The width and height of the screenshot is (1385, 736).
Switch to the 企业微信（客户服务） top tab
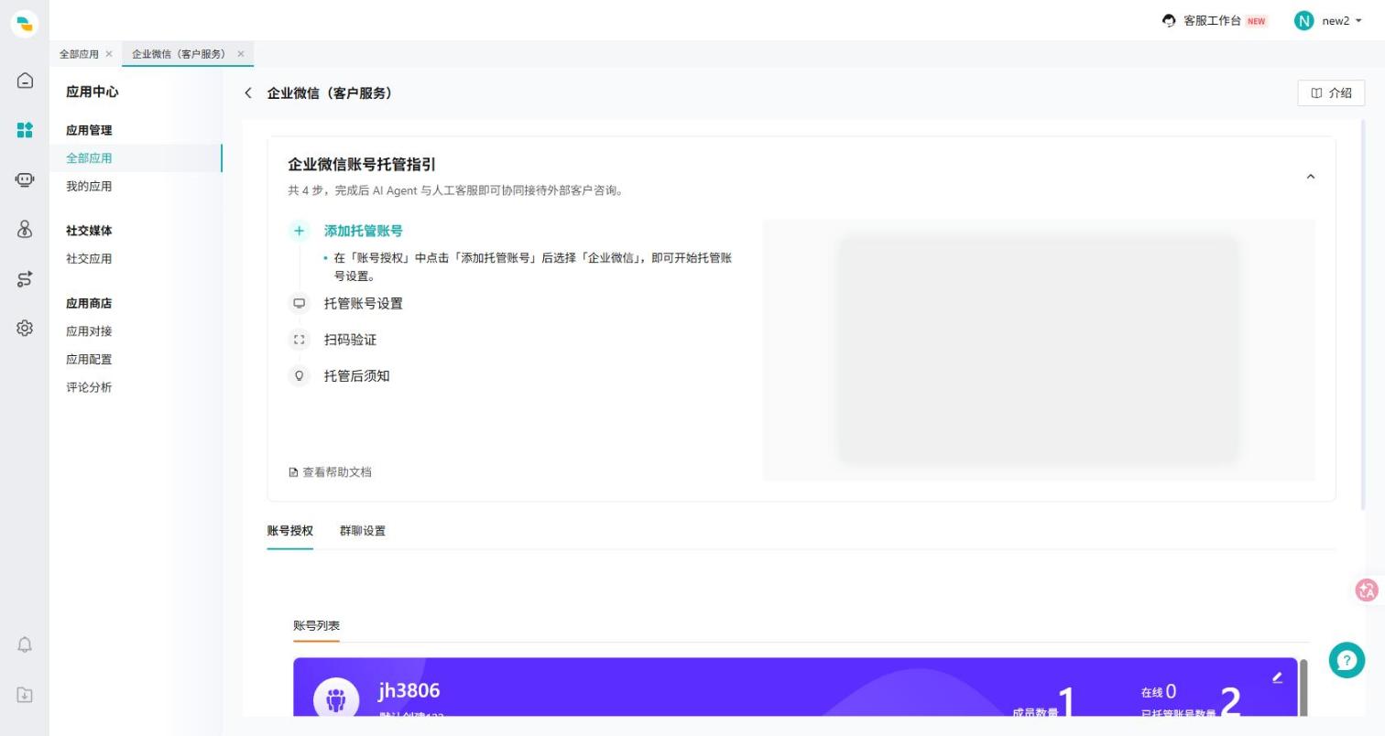pos(179,54)
